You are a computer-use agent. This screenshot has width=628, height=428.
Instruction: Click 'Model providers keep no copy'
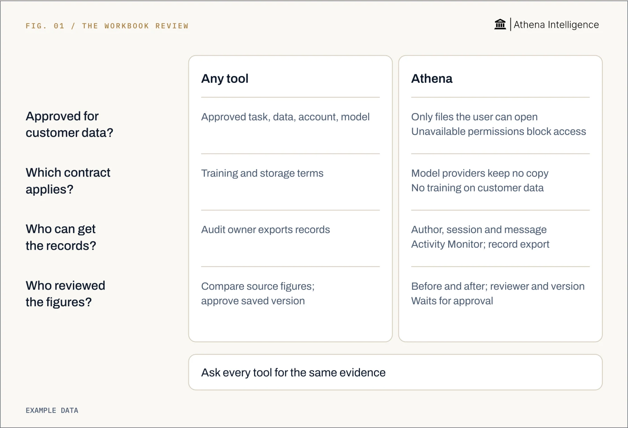point(480,173)
